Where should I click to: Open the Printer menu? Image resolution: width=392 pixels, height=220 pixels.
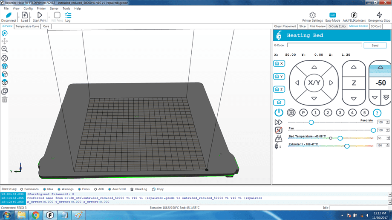coord(41,9)
